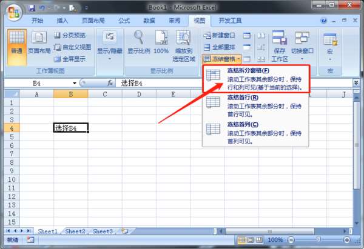Select column C header

[x=105, y=94]
